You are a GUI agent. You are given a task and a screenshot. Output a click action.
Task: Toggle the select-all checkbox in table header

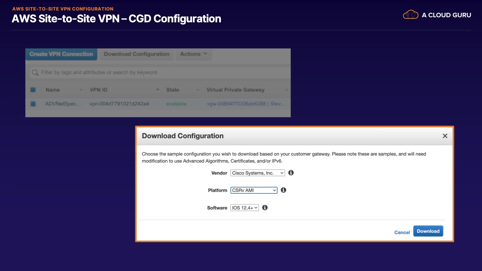tap(33, 90)
